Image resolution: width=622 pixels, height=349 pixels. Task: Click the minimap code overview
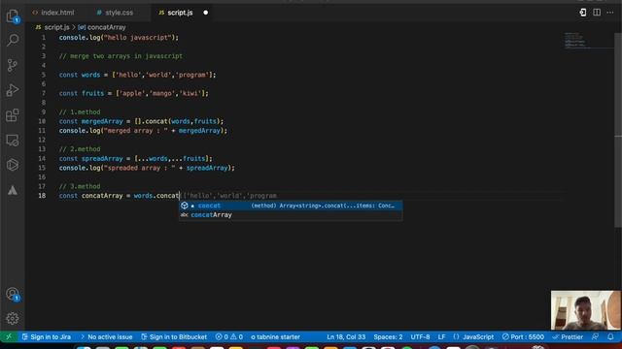[x=589, y=40]
